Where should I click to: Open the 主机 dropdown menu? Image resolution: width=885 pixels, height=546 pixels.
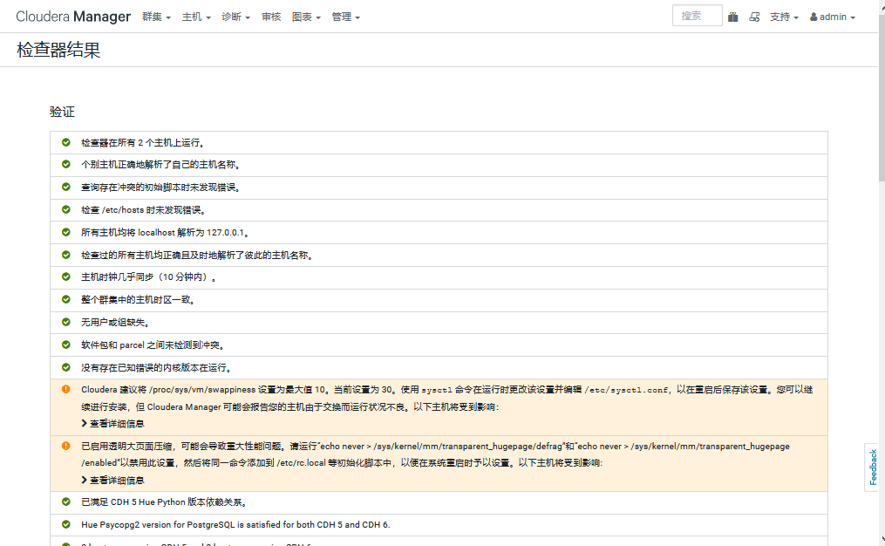coord(195,17)
